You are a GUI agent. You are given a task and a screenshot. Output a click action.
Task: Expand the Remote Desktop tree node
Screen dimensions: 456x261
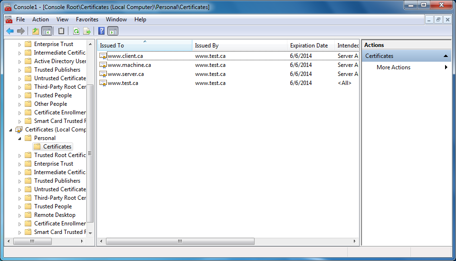point(19,215)
